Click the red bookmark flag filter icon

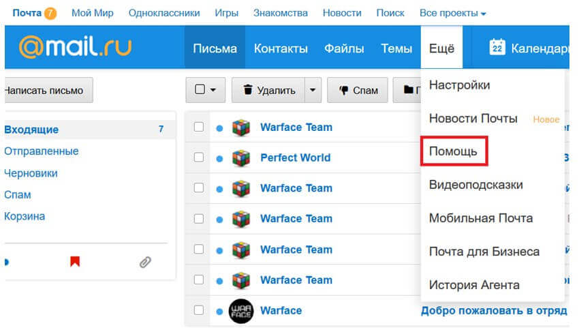click(x=75, y=261)
